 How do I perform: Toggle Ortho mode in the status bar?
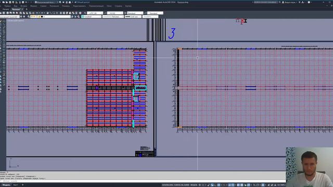(x=215, y=185)
